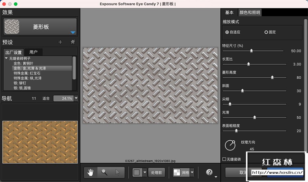Image resolution: width=308 pixels, height=182 pixels.
Task: Adjust the 尖细 slider handle
Action: tap(230, 104)
